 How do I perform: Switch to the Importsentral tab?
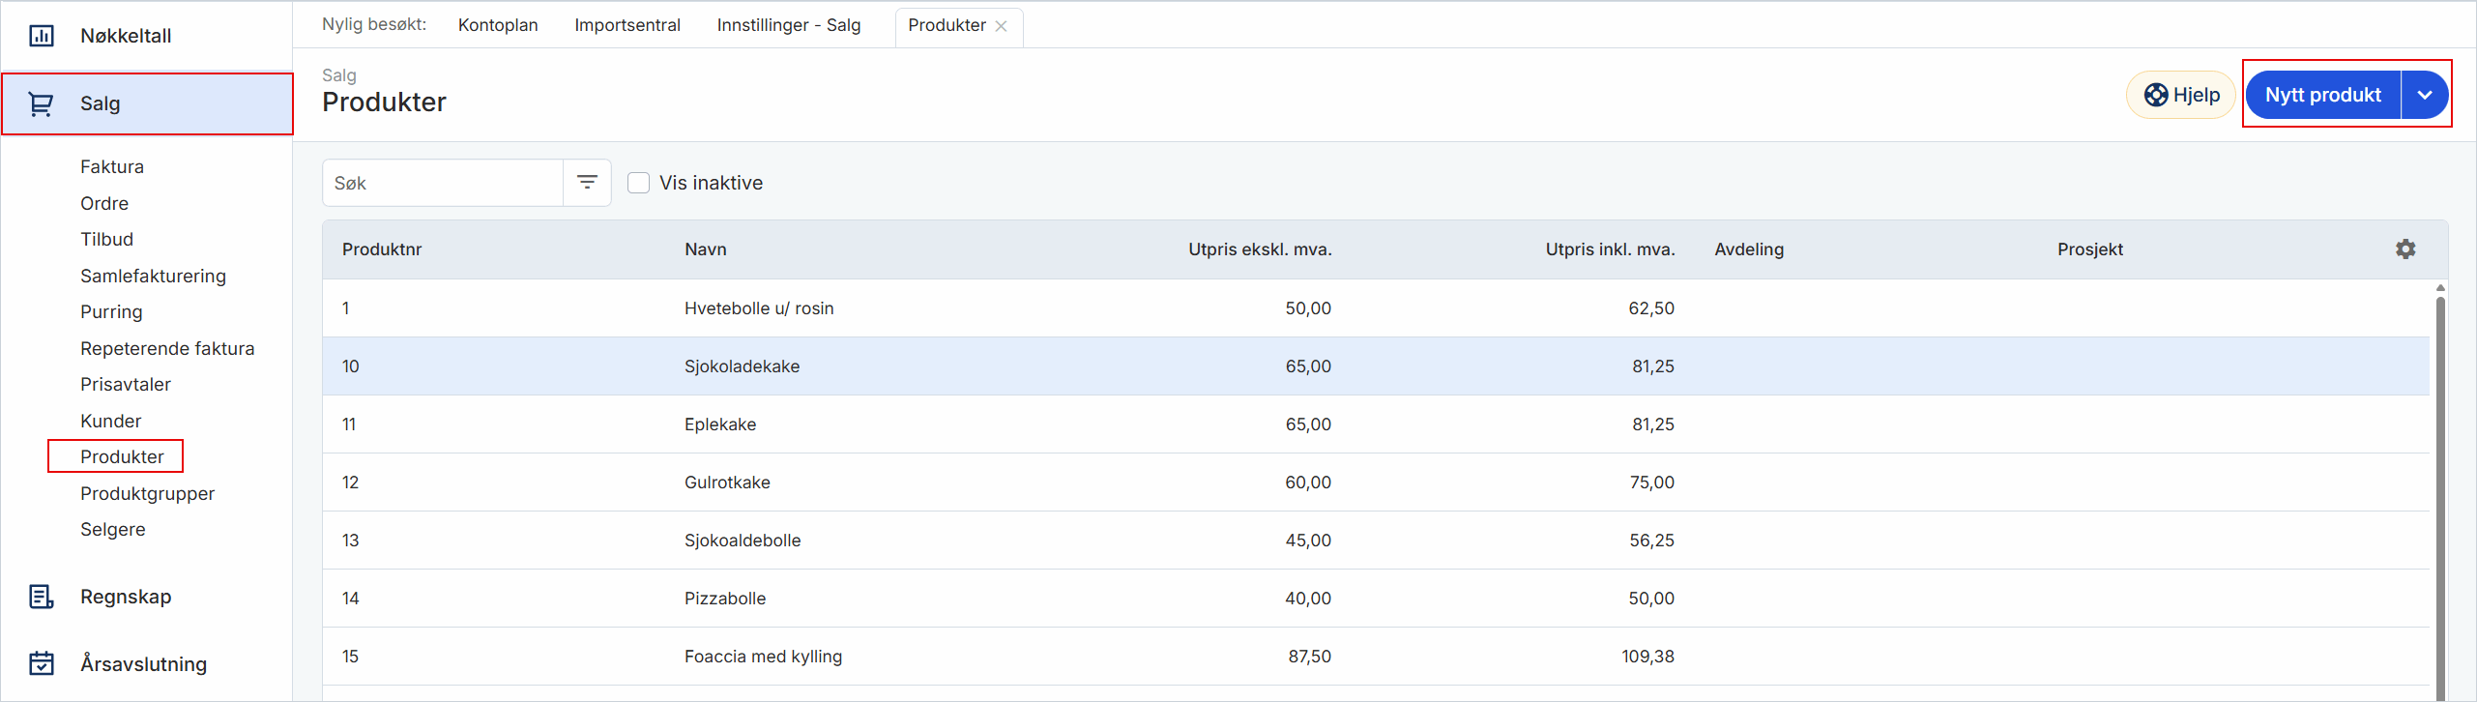click(x=627, y=25)
